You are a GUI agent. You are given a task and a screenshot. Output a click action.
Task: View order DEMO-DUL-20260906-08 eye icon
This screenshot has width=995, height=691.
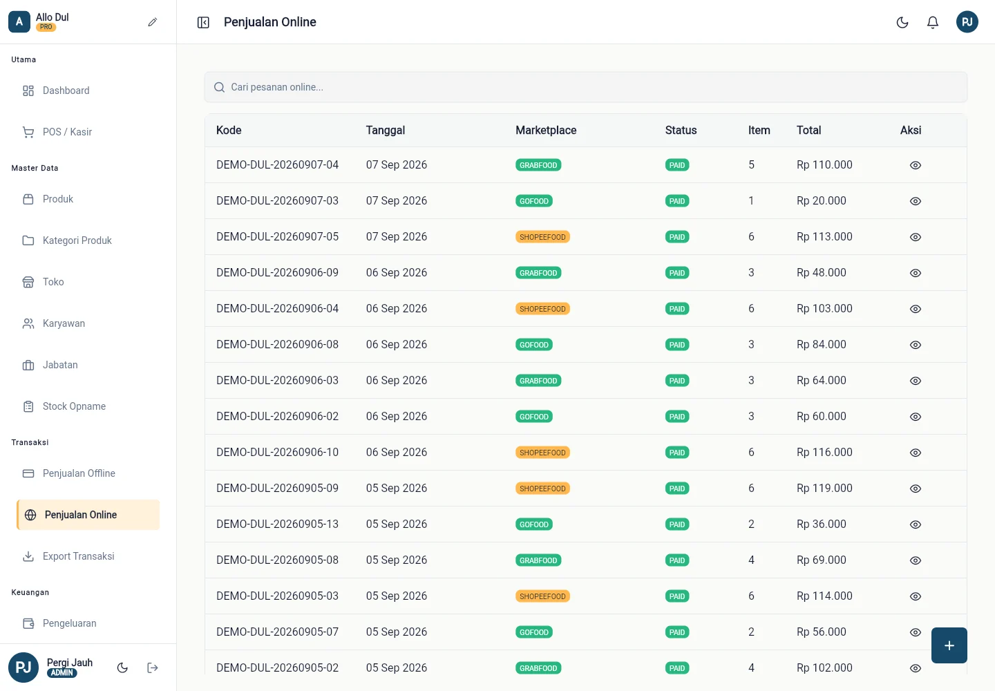click(916, 345)
